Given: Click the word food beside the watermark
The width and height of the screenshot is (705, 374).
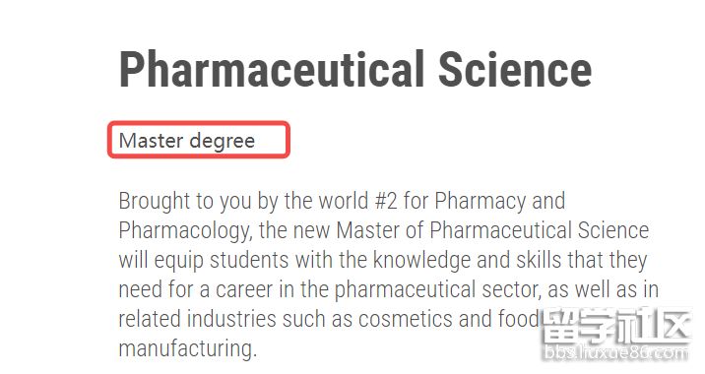Looking at the screenshot, I should [518, 319].
